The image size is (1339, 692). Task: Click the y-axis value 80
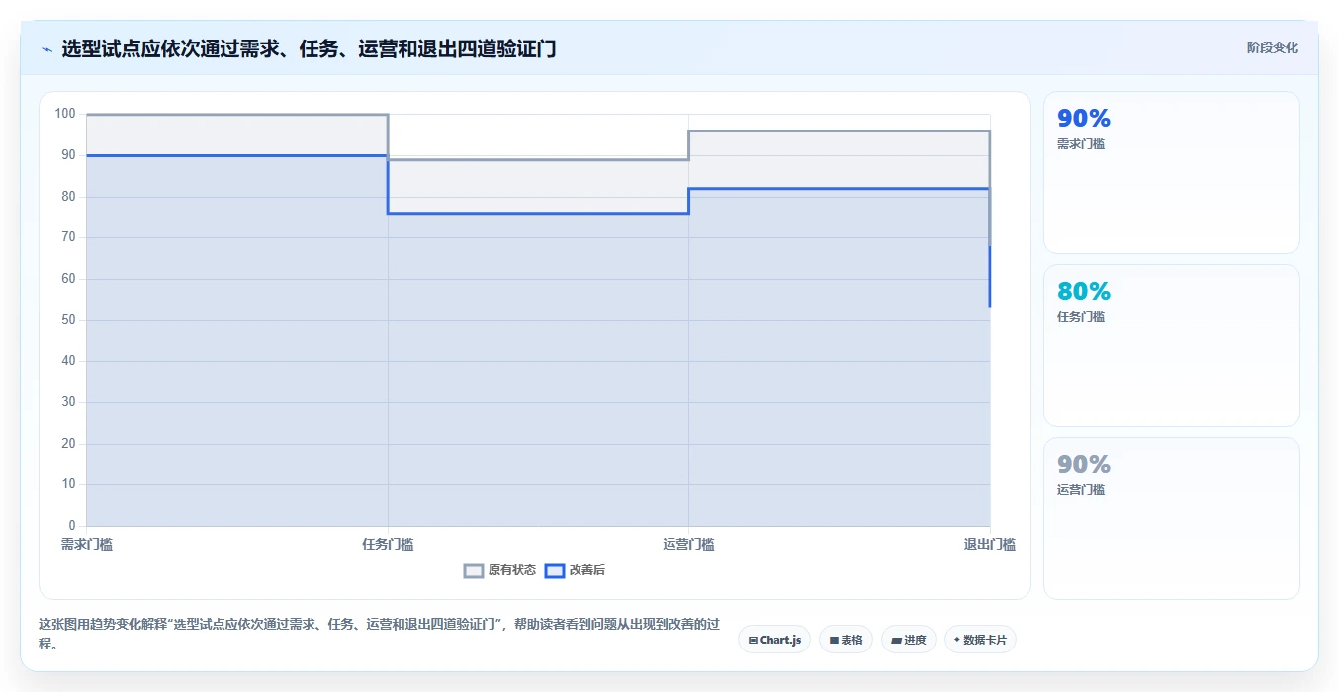point(68,196)
